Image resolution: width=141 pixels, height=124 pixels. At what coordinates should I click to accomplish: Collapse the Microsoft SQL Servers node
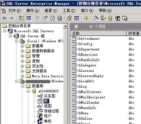coord(4,31)
